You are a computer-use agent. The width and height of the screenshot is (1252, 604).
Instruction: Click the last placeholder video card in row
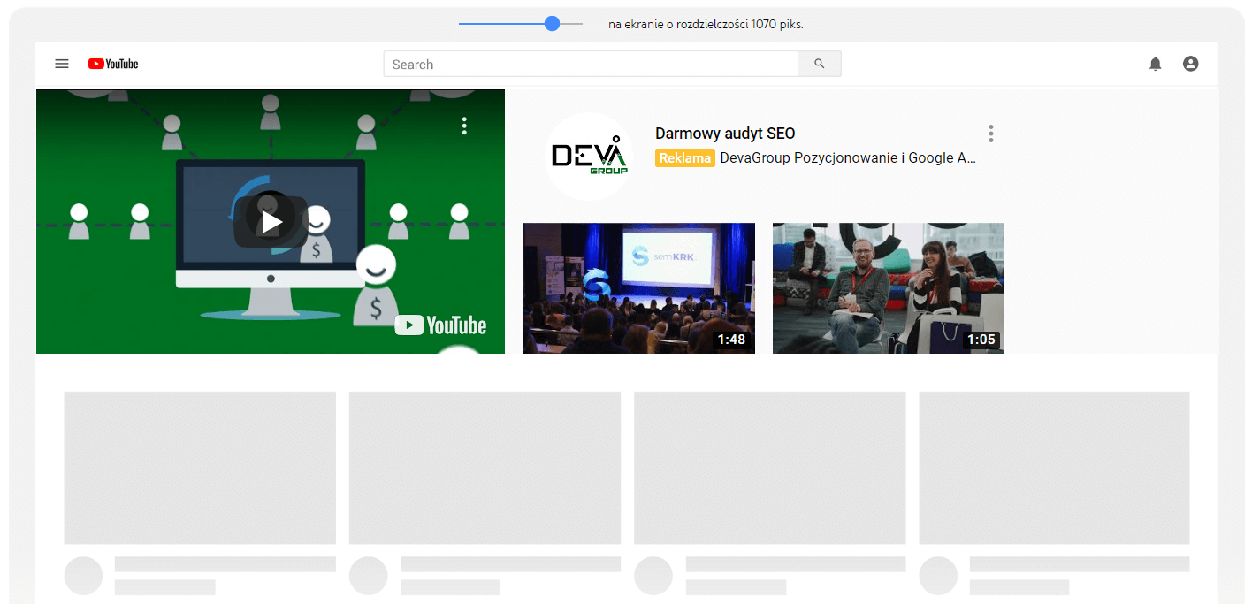(1054, 468)
